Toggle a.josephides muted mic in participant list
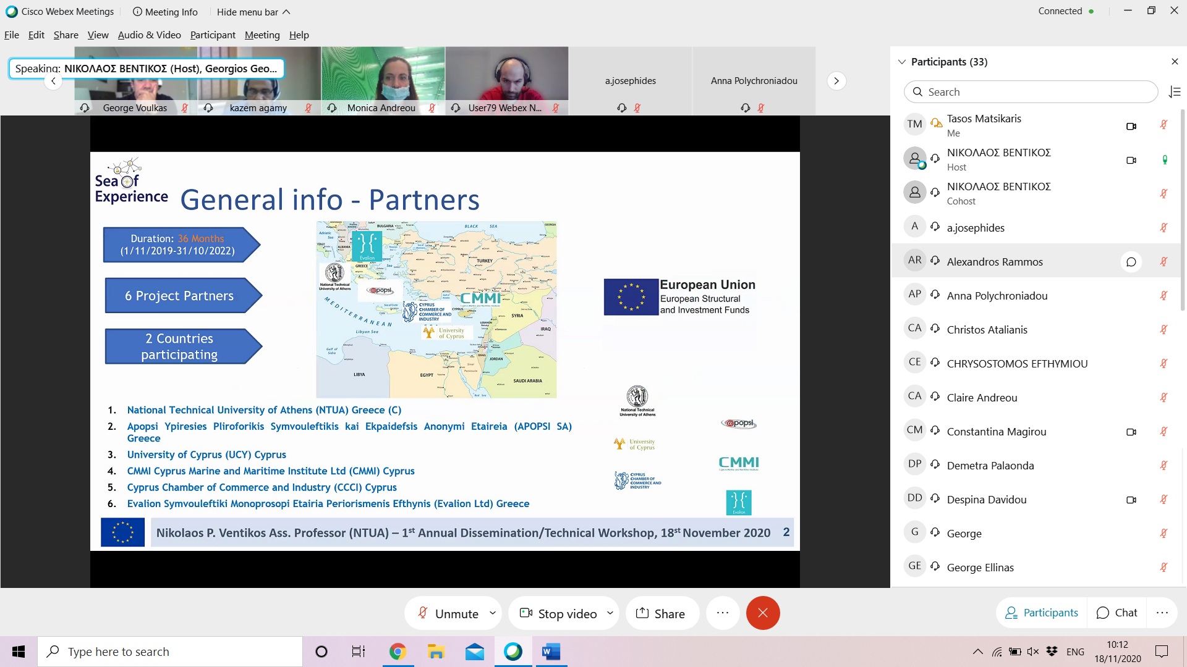1187x667 pixels. pos(1164,227)
